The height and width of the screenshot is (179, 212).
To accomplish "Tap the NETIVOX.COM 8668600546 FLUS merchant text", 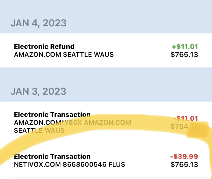I will click(x=69, y=164).
